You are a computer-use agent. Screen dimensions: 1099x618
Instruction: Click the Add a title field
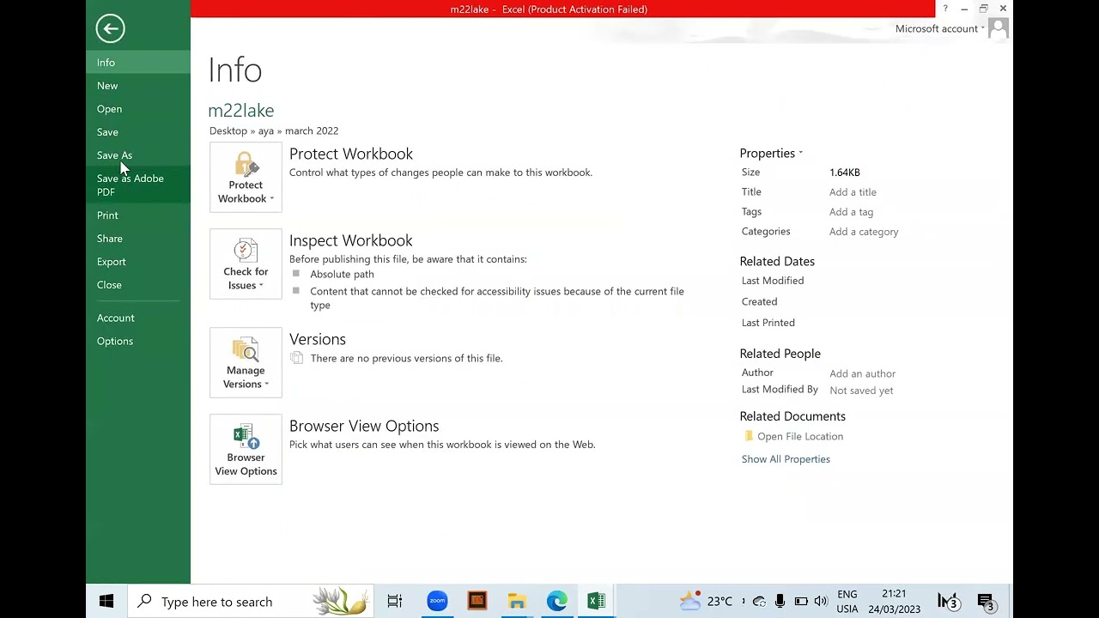[853, 192]
